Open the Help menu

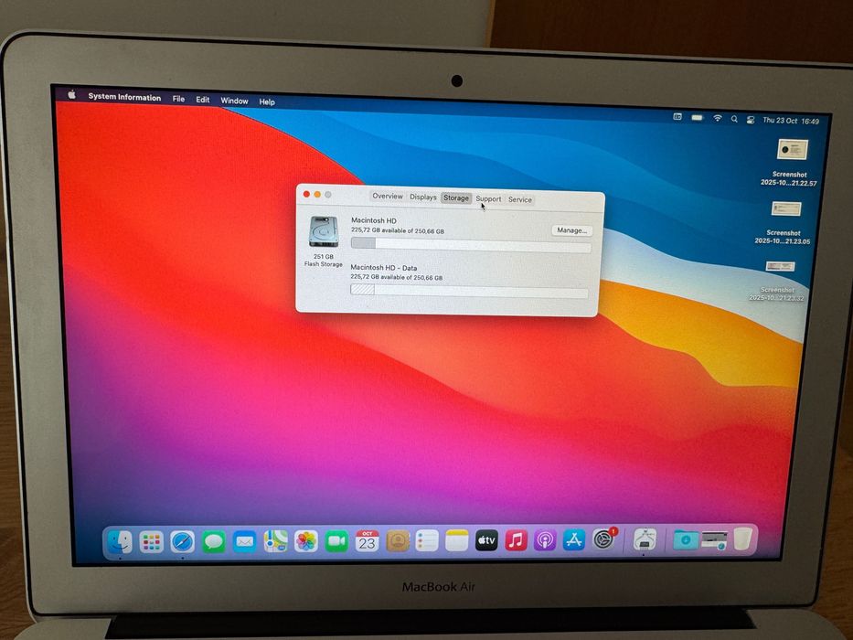[x=267, y=101]
